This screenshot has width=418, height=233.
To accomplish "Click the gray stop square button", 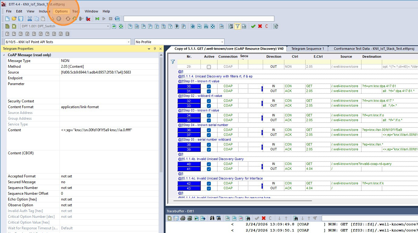I will point(111,19).
